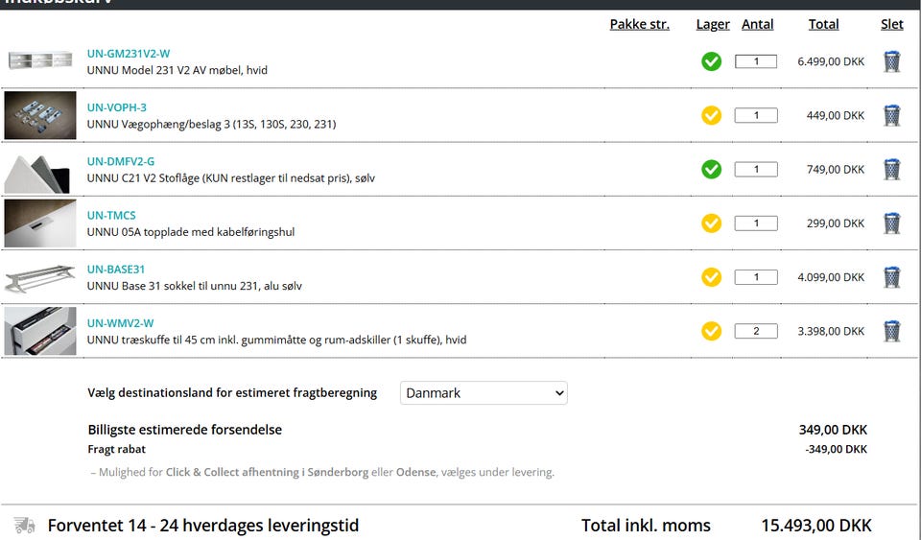The width and height of the screenshot is (921, 540).
Task: Remove UN-VOPH-3 using the trash icon
Action: 891,116
